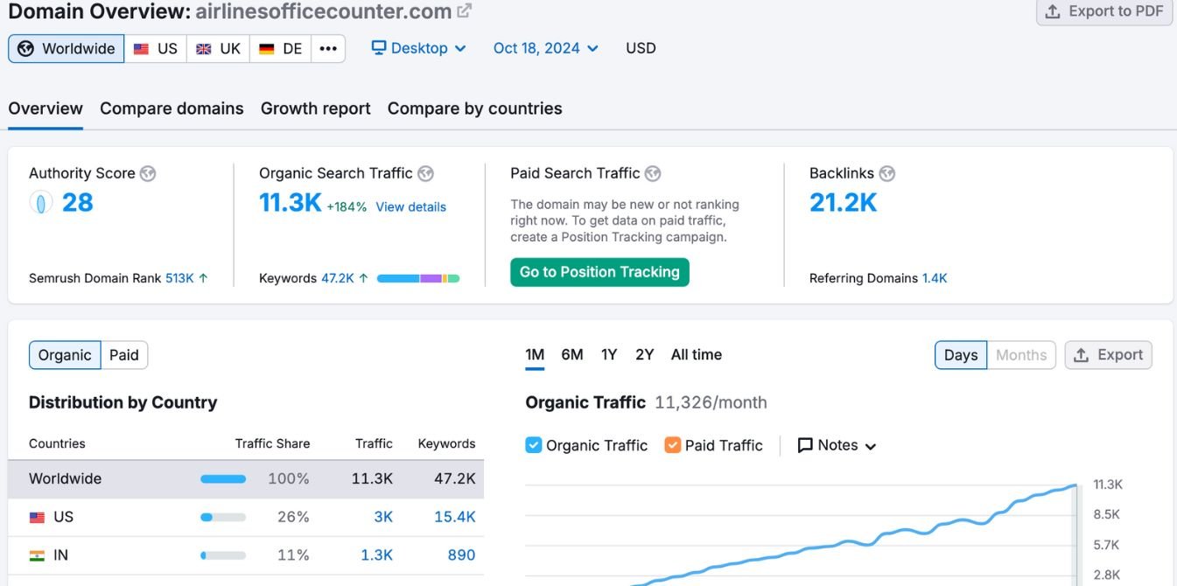The height and width of the screenshot is (586, 1177).
Task: Click the Export to PDF upload icon
Action: click(1053, 11)
